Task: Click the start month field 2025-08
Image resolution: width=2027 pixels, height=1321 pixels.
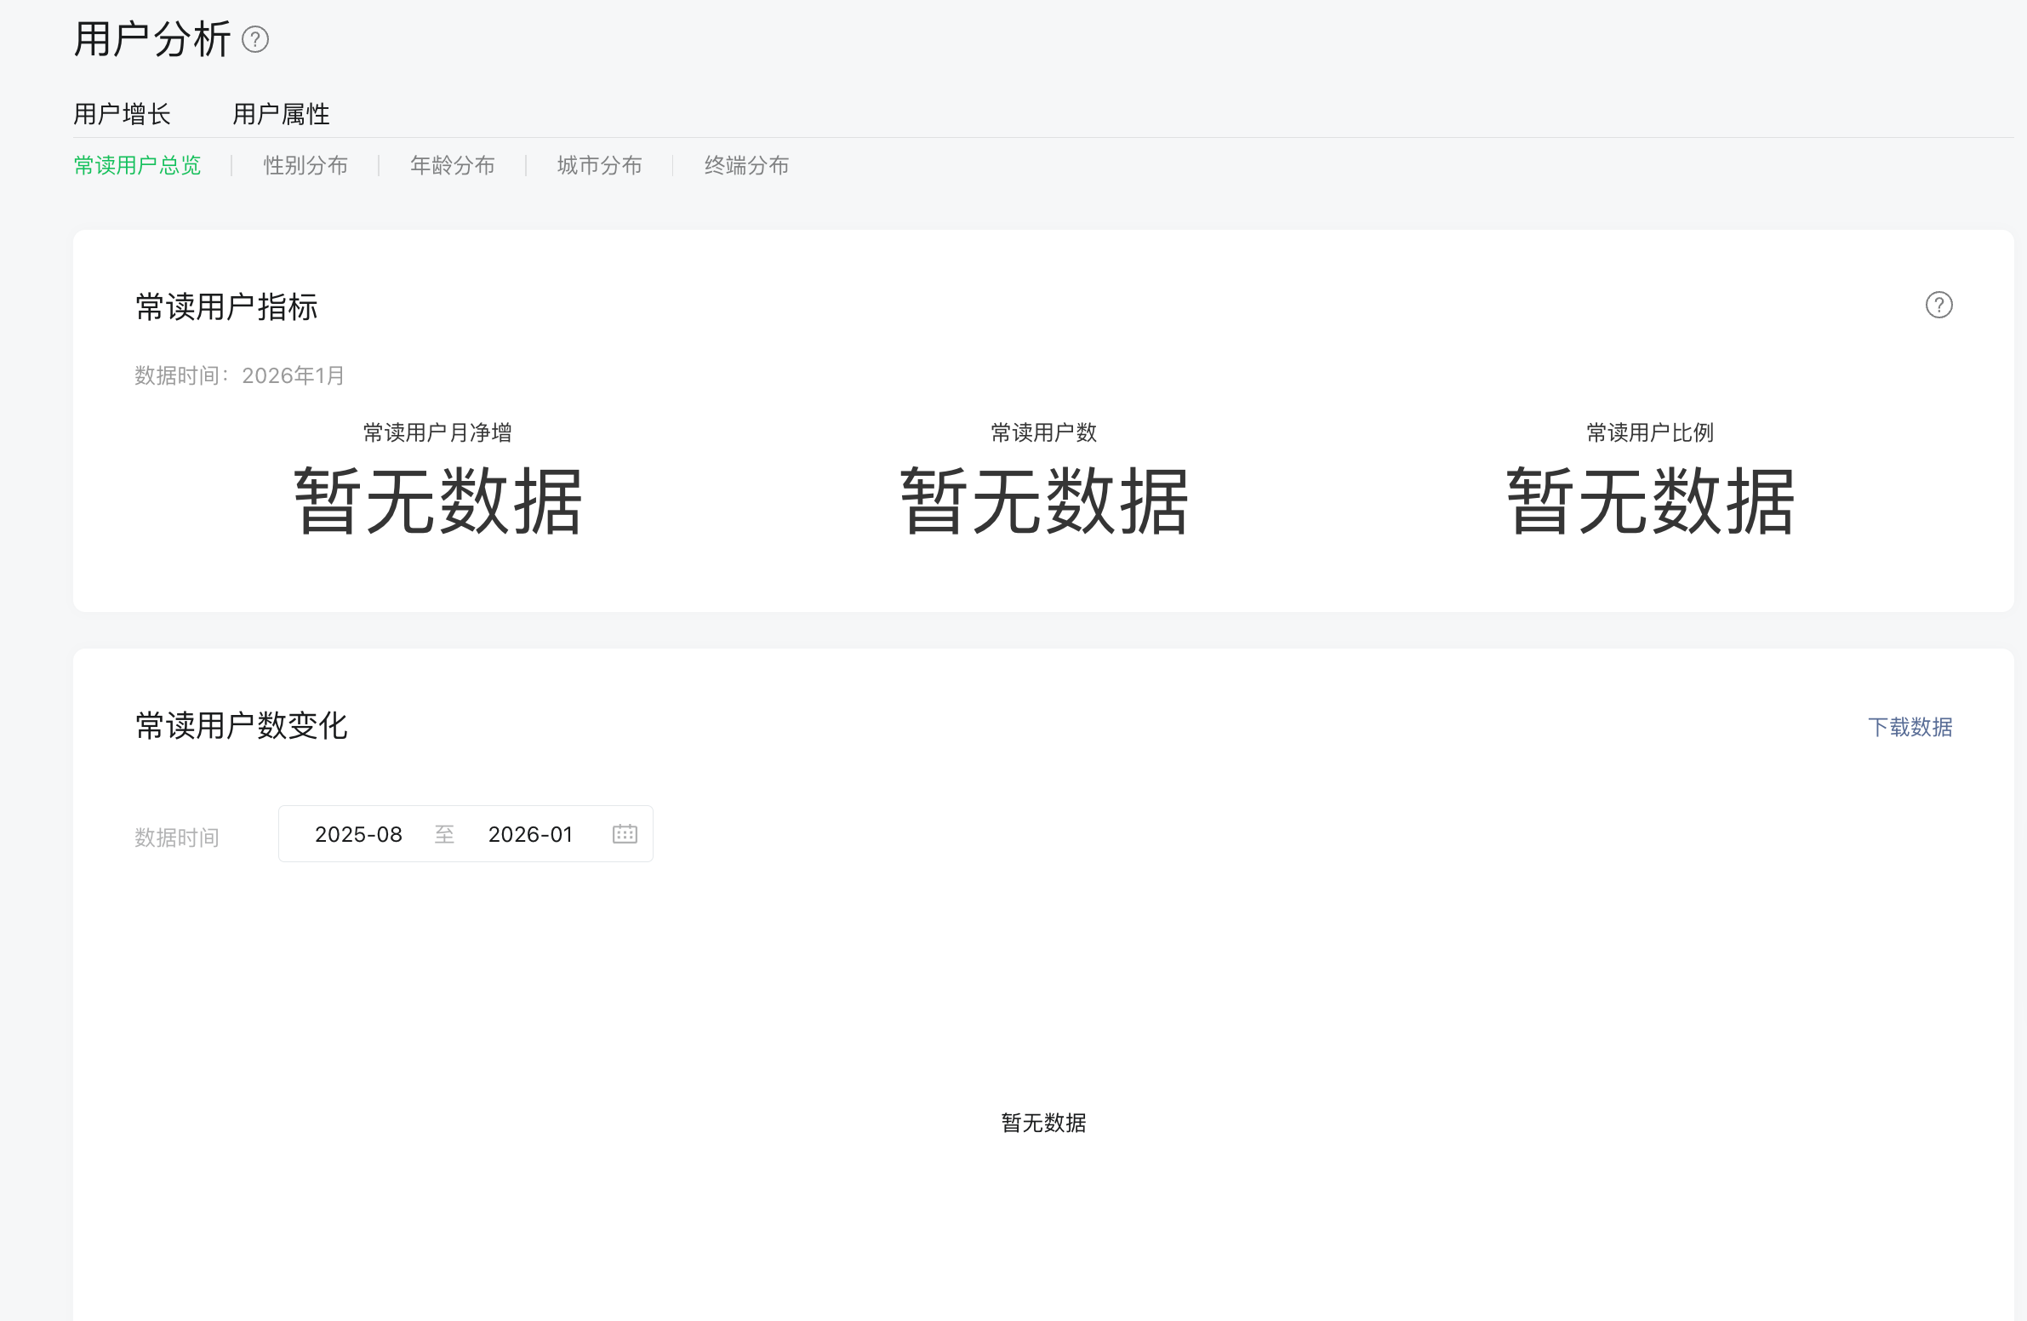Action: 358,834
